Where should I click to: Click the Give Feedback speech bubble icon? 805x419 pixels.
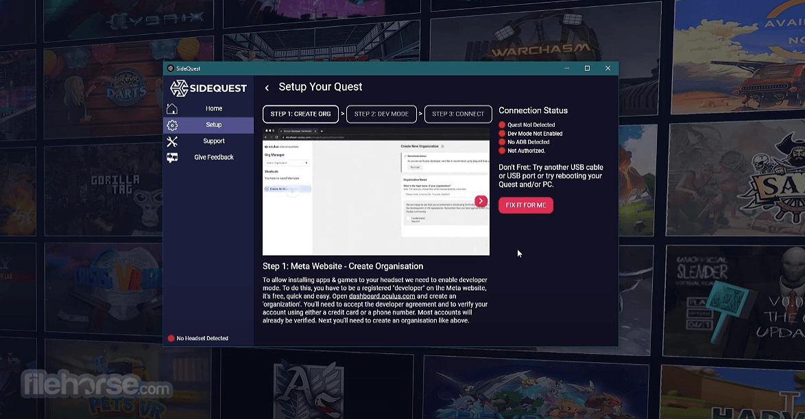(x=172, y=158)
